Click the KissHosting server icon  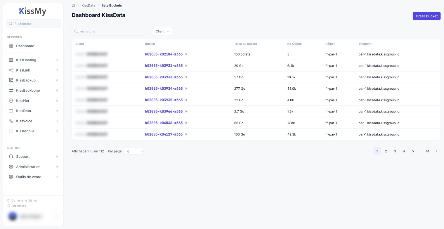click(x=11, y=60)
